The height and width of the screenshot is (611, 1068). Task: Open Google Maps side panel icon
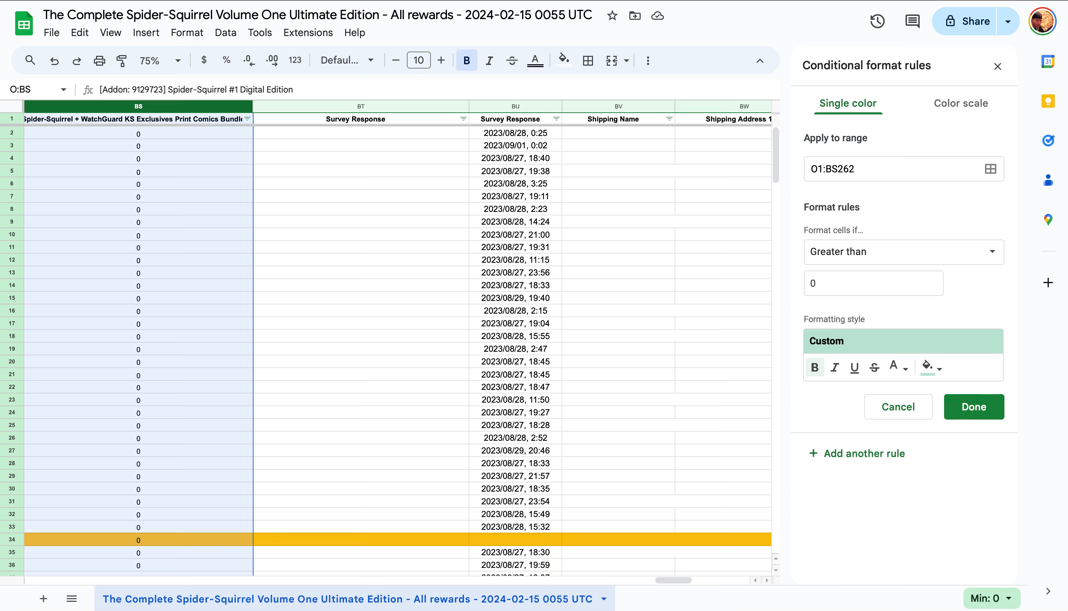pos(1048,219)
